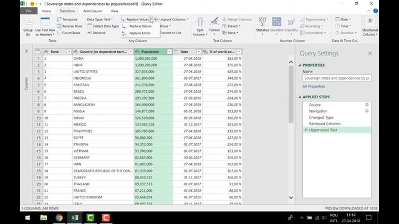The image size is (399, 224).
Task: Click Count Rows in ribbon
Action: pos(69,33)
